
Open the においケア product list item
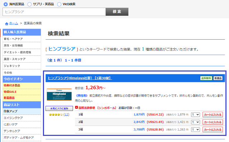pyautogui.click(x=22, y=124)
